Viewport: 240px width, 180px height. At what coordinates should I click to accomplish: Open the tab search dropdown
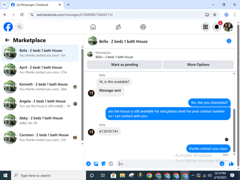pyautogui.click(x=4, y=5)
